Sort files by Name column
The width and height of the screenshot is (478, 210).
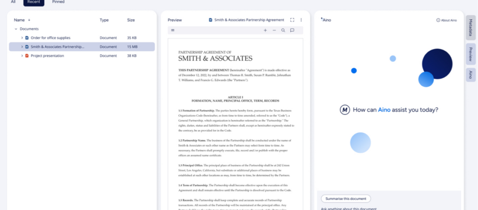click(x=19, y=20)
